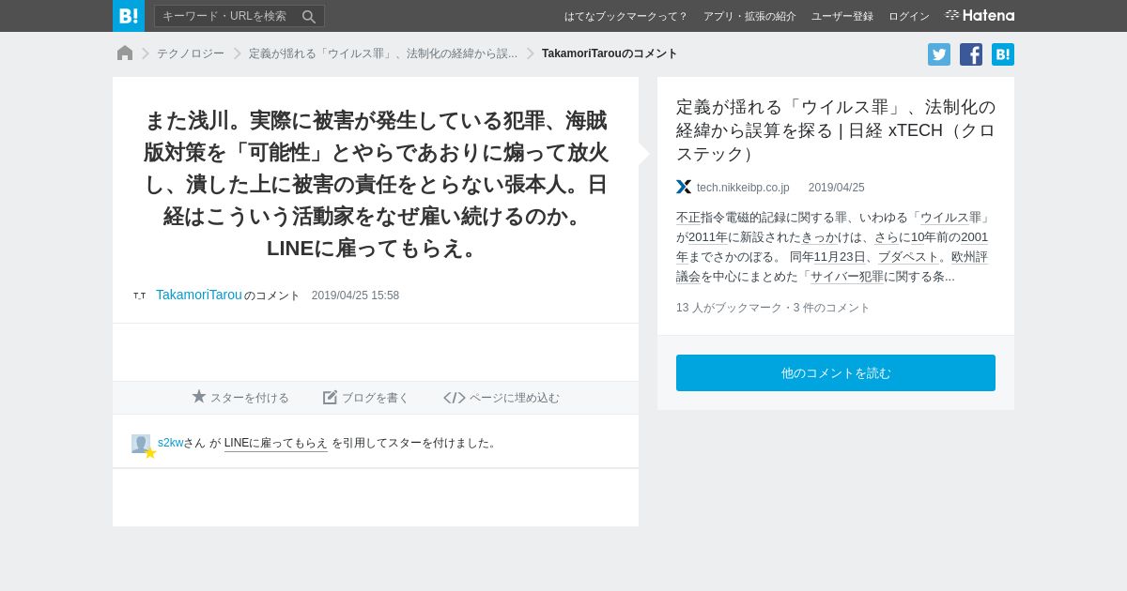Open テクノロジー breadcrumb category
Viewport: 1127px width, 591px height.
[191, 53]
